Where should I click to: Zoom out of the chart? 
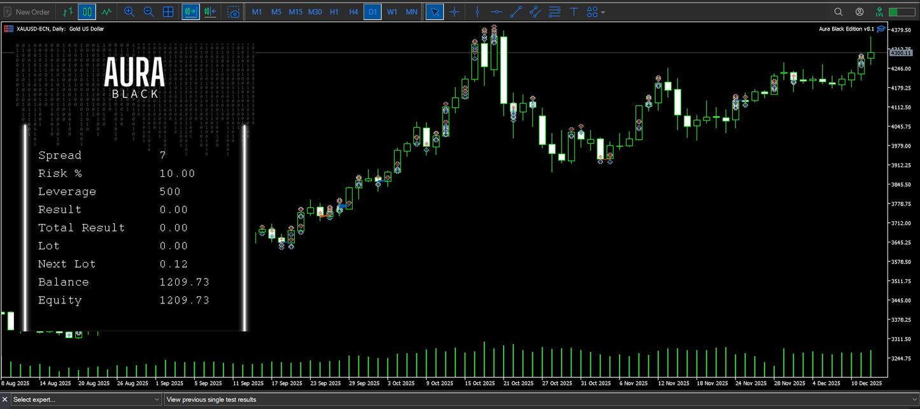(148, 11)
